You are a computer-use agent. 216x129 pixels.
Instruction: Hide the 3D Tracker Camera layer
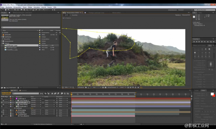[x=2, y=116]
